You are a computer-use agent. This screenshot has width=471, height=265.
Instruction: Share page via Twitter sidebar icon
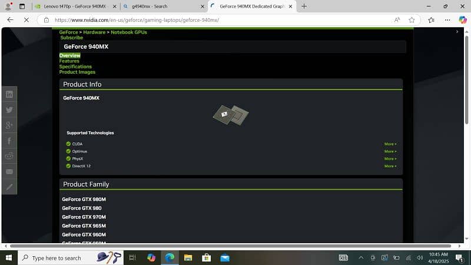click(9, 110)
